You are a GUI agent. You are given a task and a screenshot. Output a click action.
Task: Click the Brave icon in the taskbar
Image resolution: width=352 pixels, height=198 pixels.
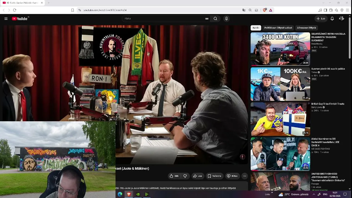129,194
